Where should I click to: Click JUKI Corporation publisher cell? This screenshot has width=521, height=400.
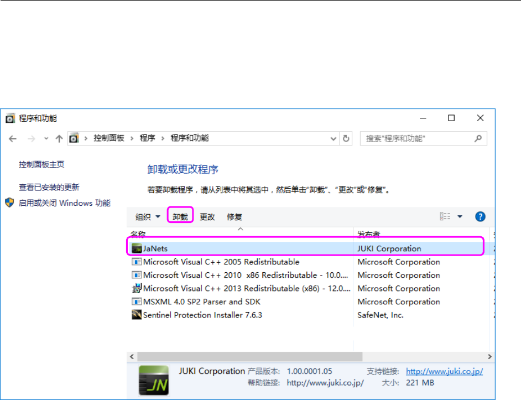(389, 248)
